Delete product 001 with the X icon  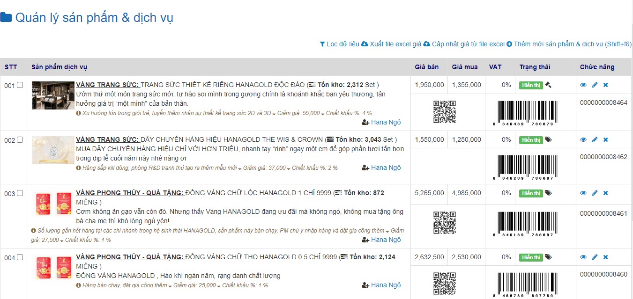point(605,85)
